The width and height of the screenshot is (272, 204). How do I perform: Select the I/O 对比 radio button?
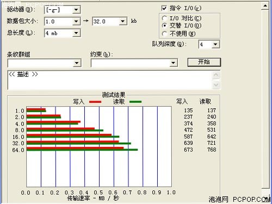pyautogui.click(x=164, y=18)
